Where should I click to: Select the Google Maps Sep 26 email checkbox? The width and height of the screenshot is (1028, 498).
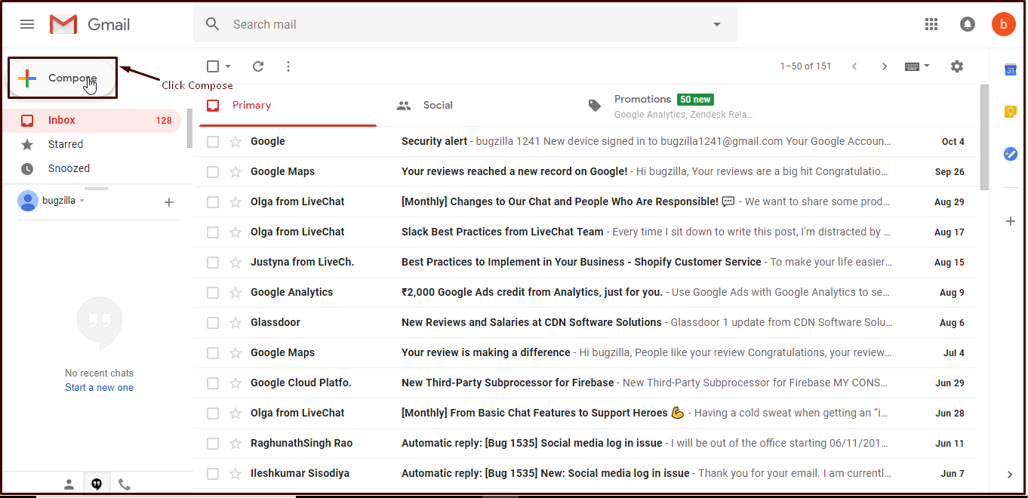click(213, 172)
